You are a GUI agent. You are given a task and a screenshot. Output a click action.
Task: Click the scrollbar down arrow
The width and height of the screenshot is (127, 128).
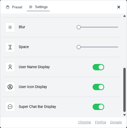[124, 115]
